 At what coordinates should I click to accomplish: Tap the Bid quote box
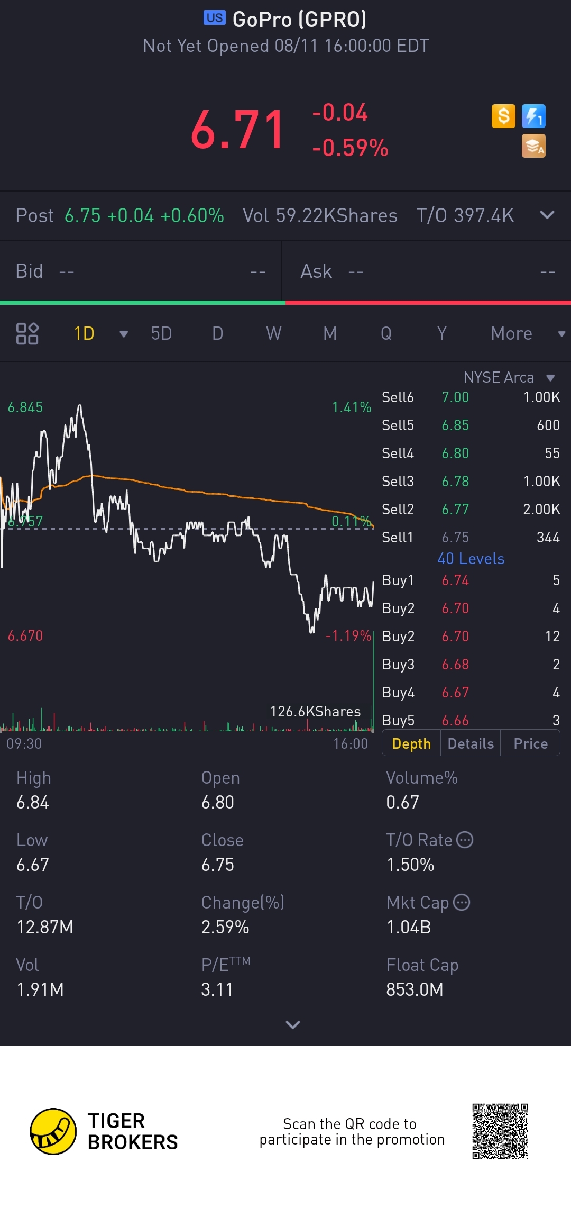141,271
